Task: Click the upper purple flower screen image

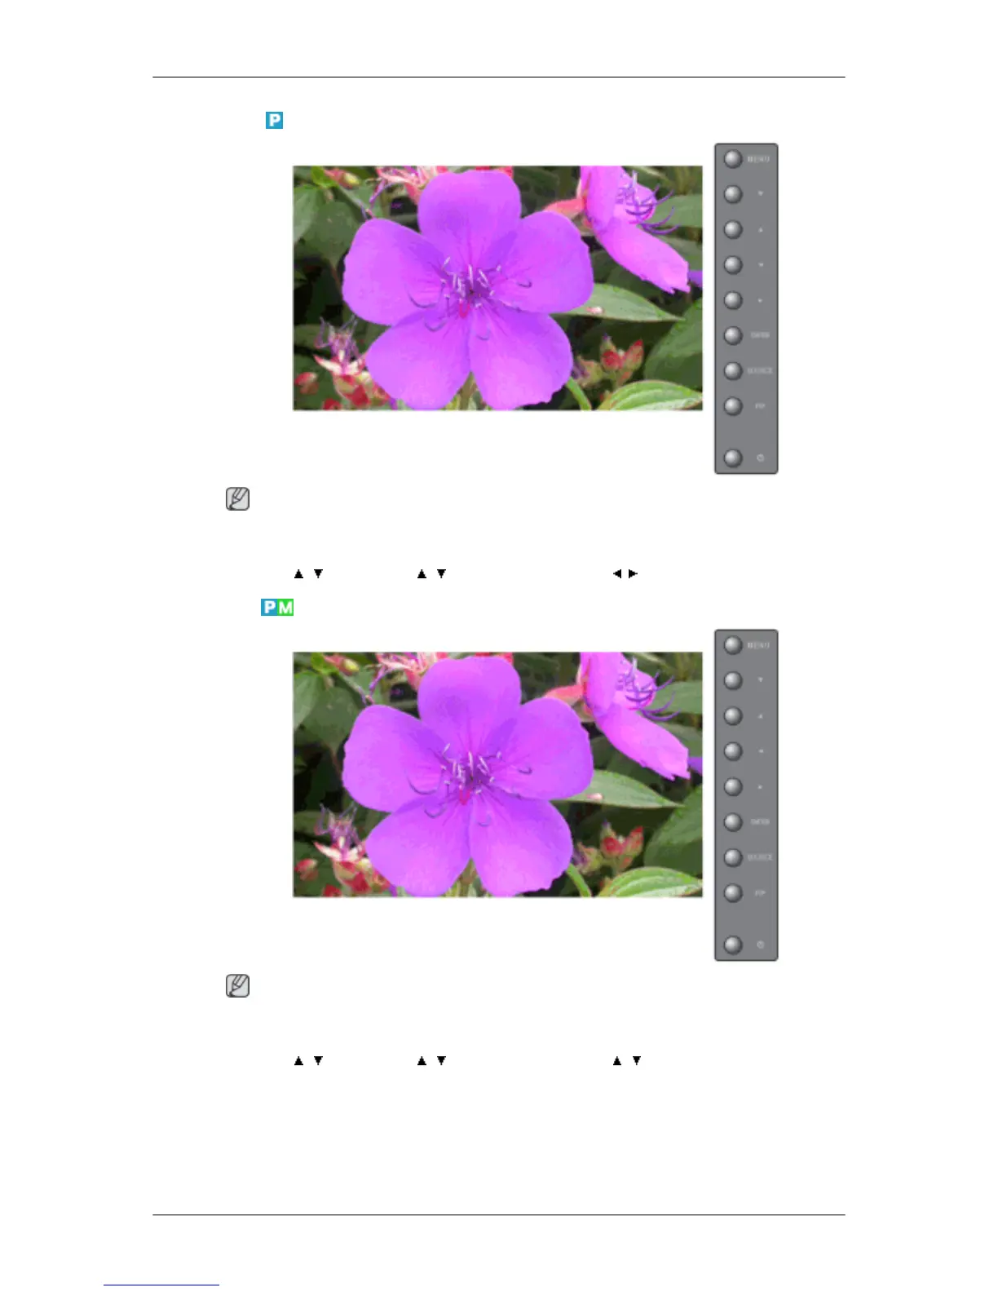Action: coord(497,288)
